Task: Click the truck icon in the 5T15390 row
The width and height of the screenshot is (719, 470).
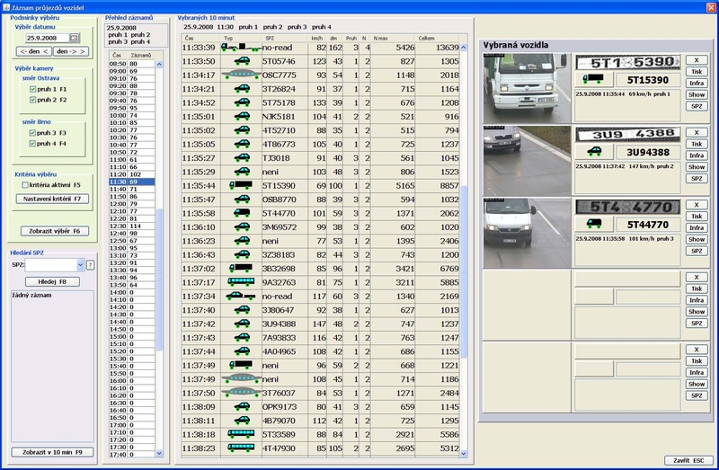Action: pos(240,184)
